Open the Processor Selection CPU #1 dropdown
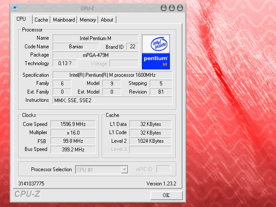 pos(102,169)
